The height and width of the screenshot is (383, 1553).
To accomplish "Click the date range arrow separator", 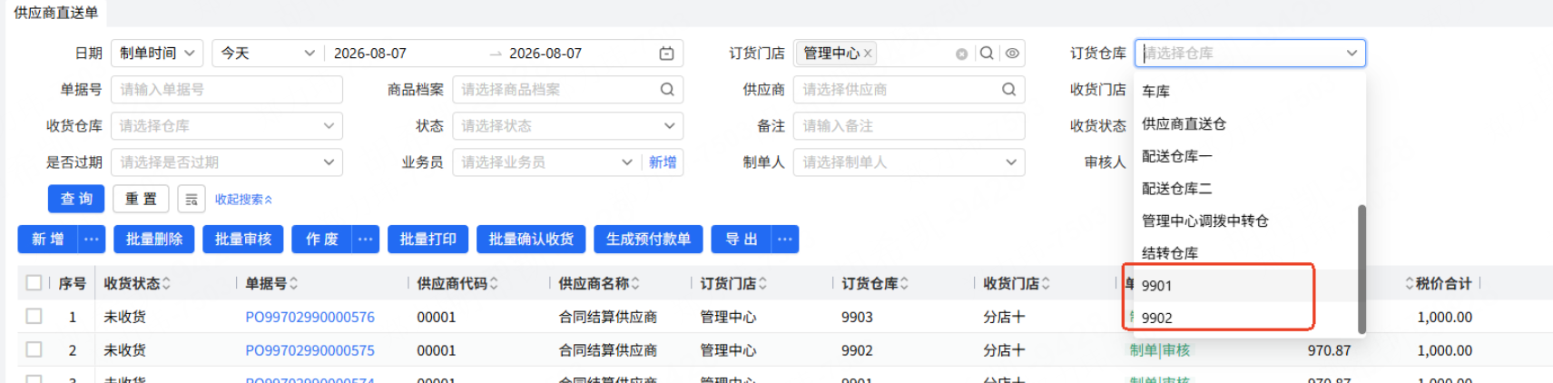I will 496,54.
